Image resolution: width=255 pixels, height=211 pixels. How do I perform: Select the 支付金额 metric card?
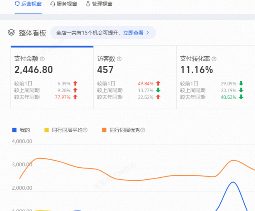coord(52,78)
